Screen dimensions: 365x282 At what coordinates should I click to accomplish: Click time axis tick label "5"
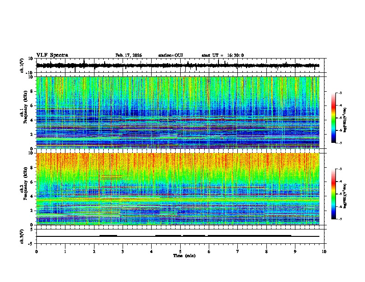180,252
